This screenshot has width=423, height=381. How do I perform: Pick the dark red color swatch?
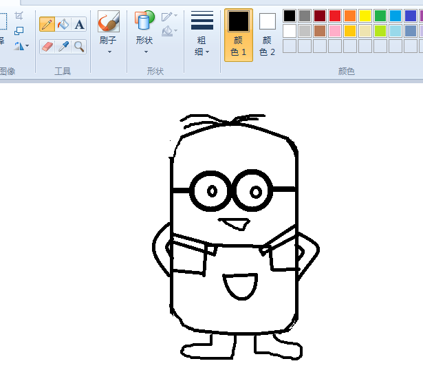click(x=320, y=16)
